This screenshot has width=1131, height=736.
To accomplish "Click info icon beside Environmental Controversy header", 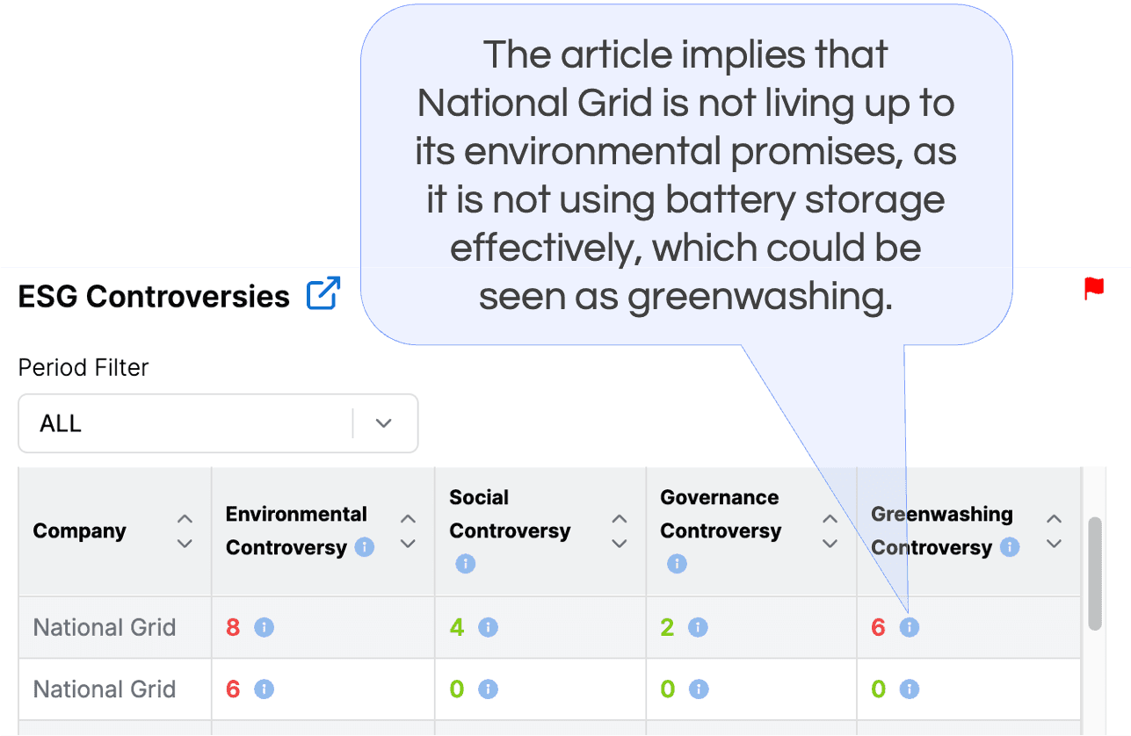I will coord(365,547).
